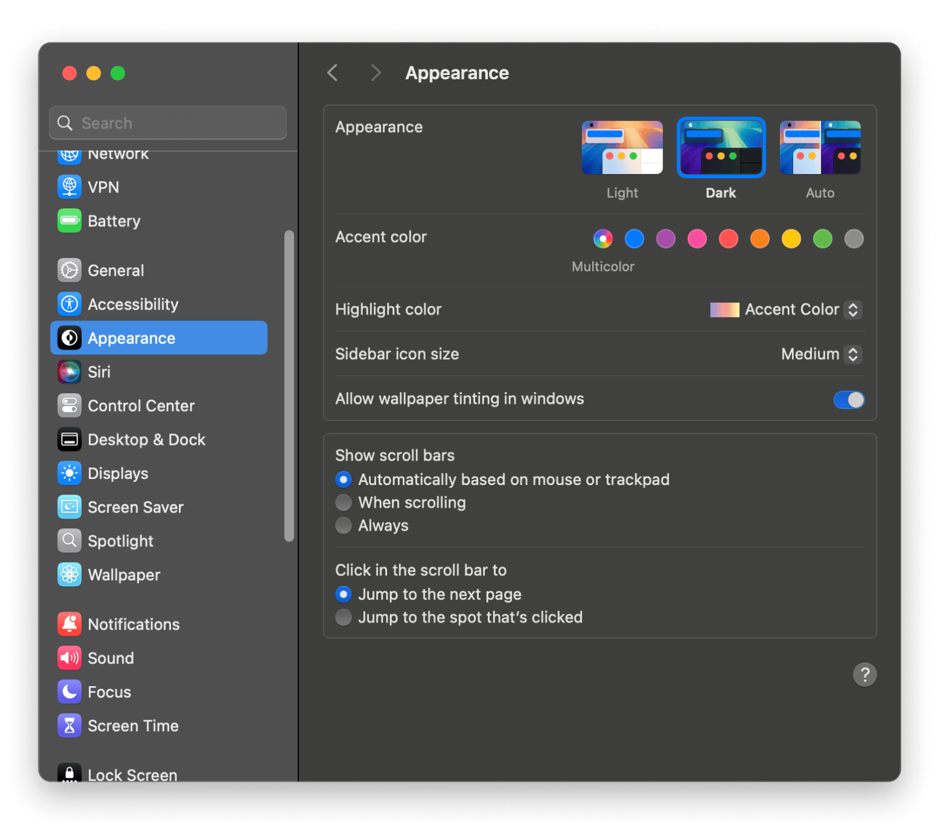The width and height of the screenshot is (936, 838).
Task: Open help with the question mark button
Action: click(x=865, y=675)
